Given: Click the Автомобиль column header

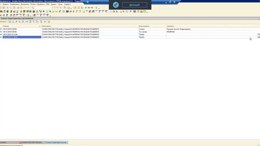Looking at the screenshot, I should [x=90, y=26].
